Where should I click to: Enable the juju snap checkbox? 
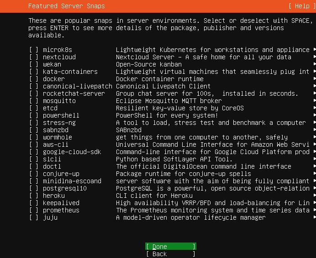coord(34,217)
